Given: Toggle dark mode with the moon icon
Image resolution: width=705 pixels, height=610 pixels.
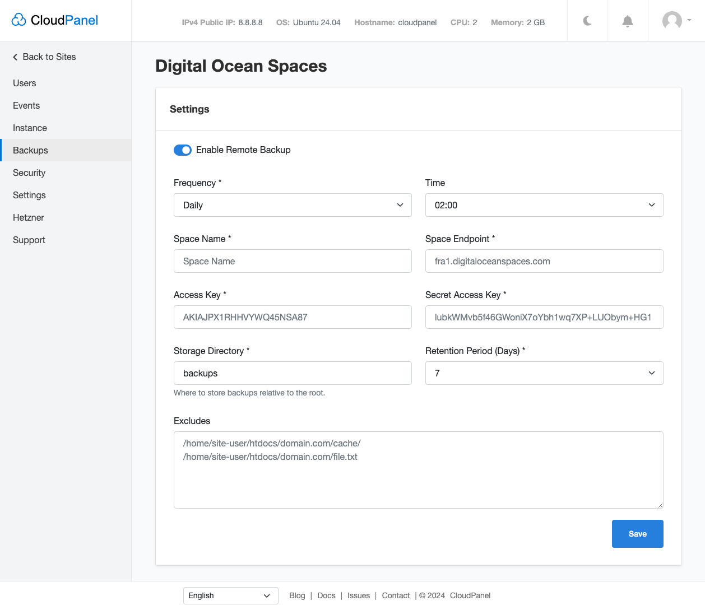Looking at the screenshot, I should click(x=587, y=21).
